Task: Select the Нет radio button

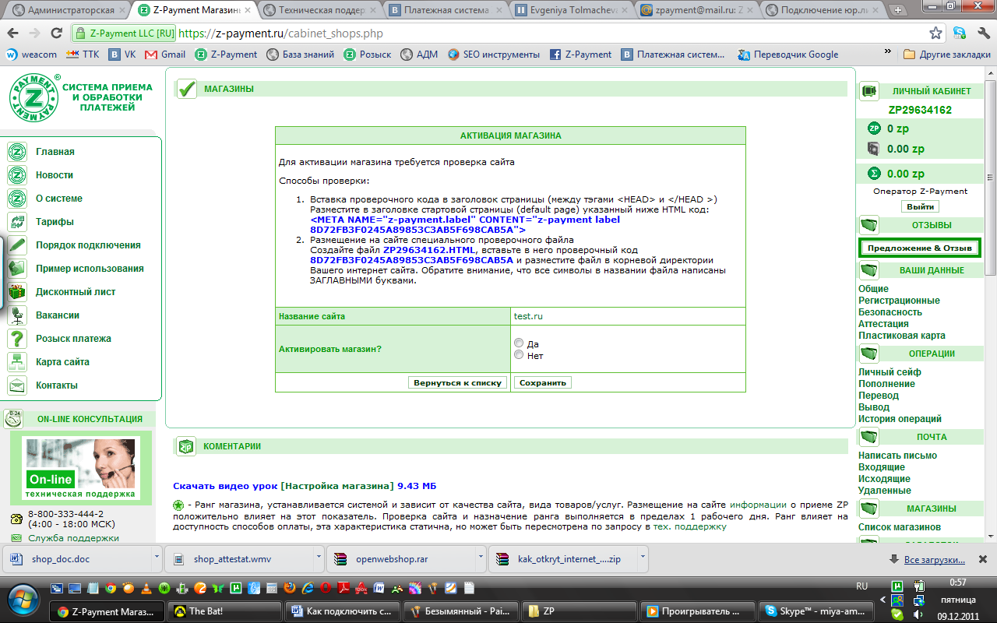Action: coord(519,355)
